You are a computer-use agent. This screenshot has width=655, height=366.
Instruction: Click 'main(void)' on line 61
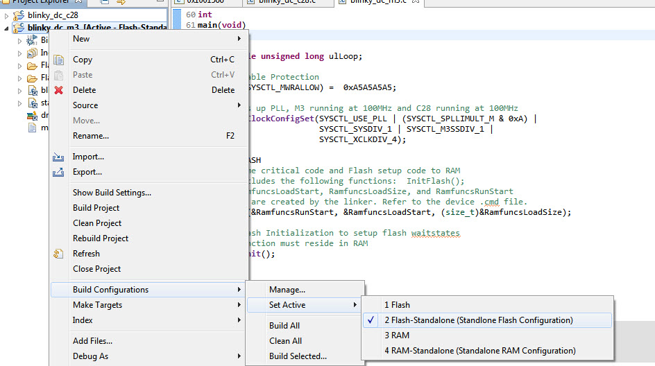click(x=222, y=25)
